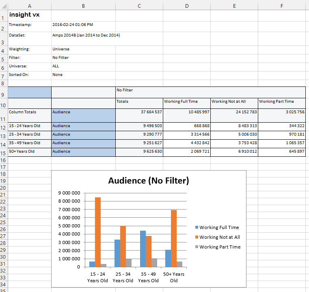The height and width of the screenshot is (292, 309).
Task: Click the 'None' value cell
Action: 83,76
